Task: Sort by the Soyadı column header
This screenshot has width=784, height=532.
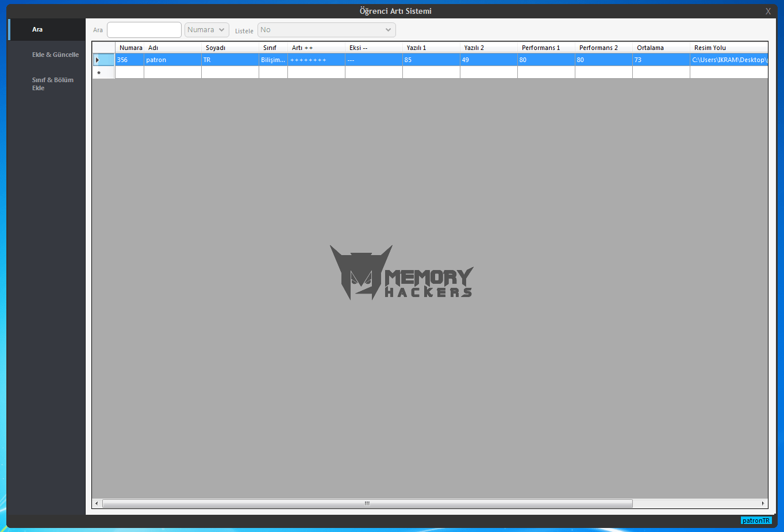Action: 230,48
